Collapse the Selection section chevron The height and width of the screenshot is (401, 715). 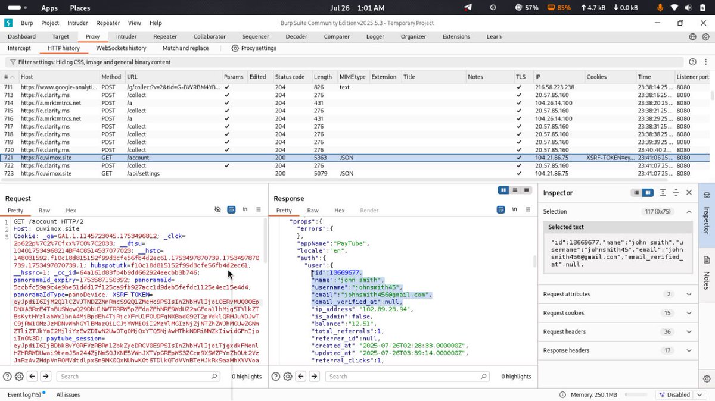[x=689, y=212]
